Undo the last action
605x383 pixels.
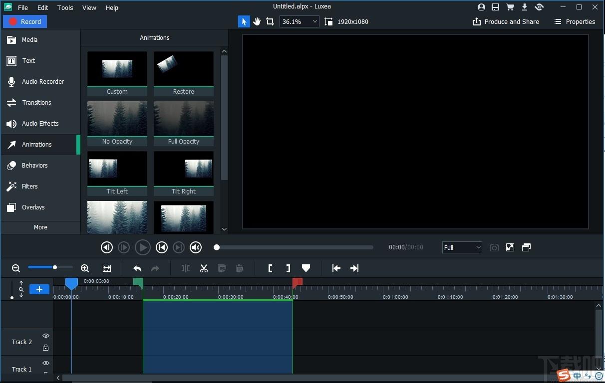[x=137, y=268]
